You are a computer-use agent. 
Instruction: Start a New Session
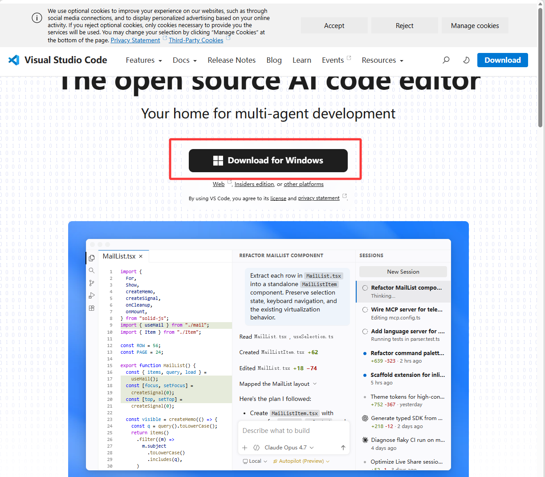[x=403, y=272]
